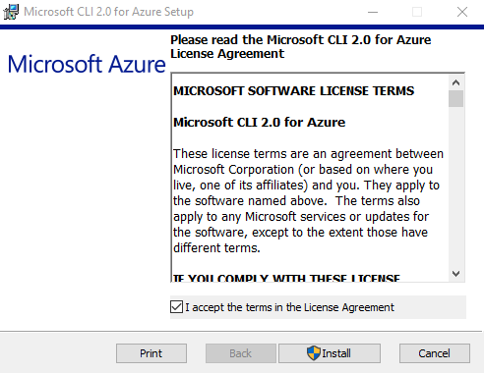Screen dimensions: 484x373
Task: Click the scrollbar track below the thumb
Action: click(x=455, y=186)
